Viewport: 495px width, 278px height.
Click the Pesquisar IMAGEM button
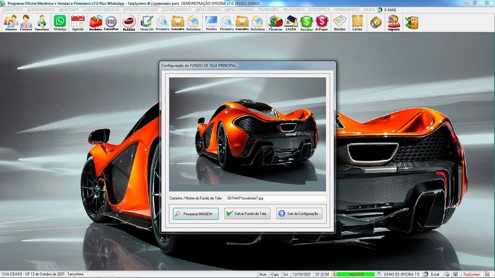point(195,213)
